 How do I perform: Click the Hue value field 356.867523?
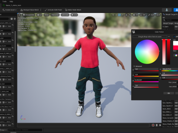coord(170,69)
